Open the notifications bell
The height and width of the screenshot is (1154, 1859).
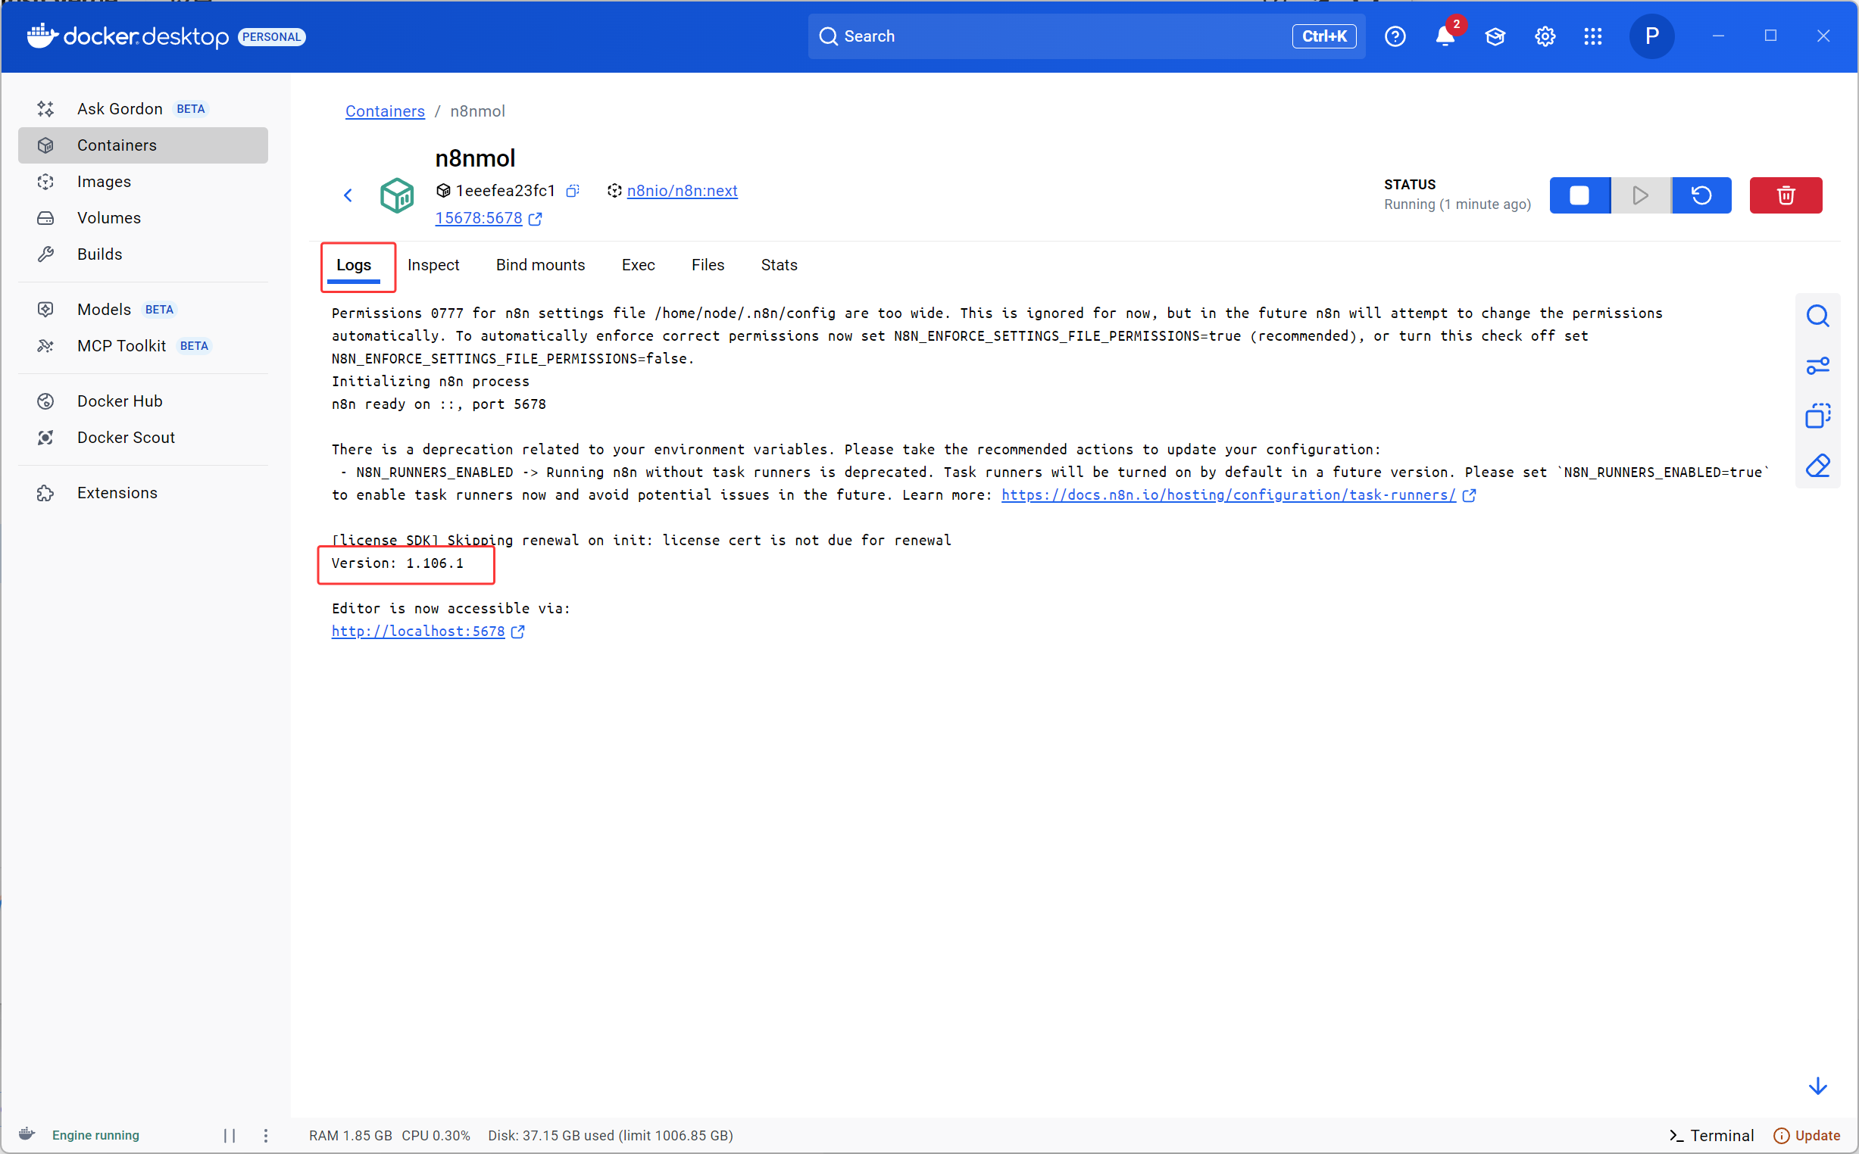click(x=1445, y=36)
